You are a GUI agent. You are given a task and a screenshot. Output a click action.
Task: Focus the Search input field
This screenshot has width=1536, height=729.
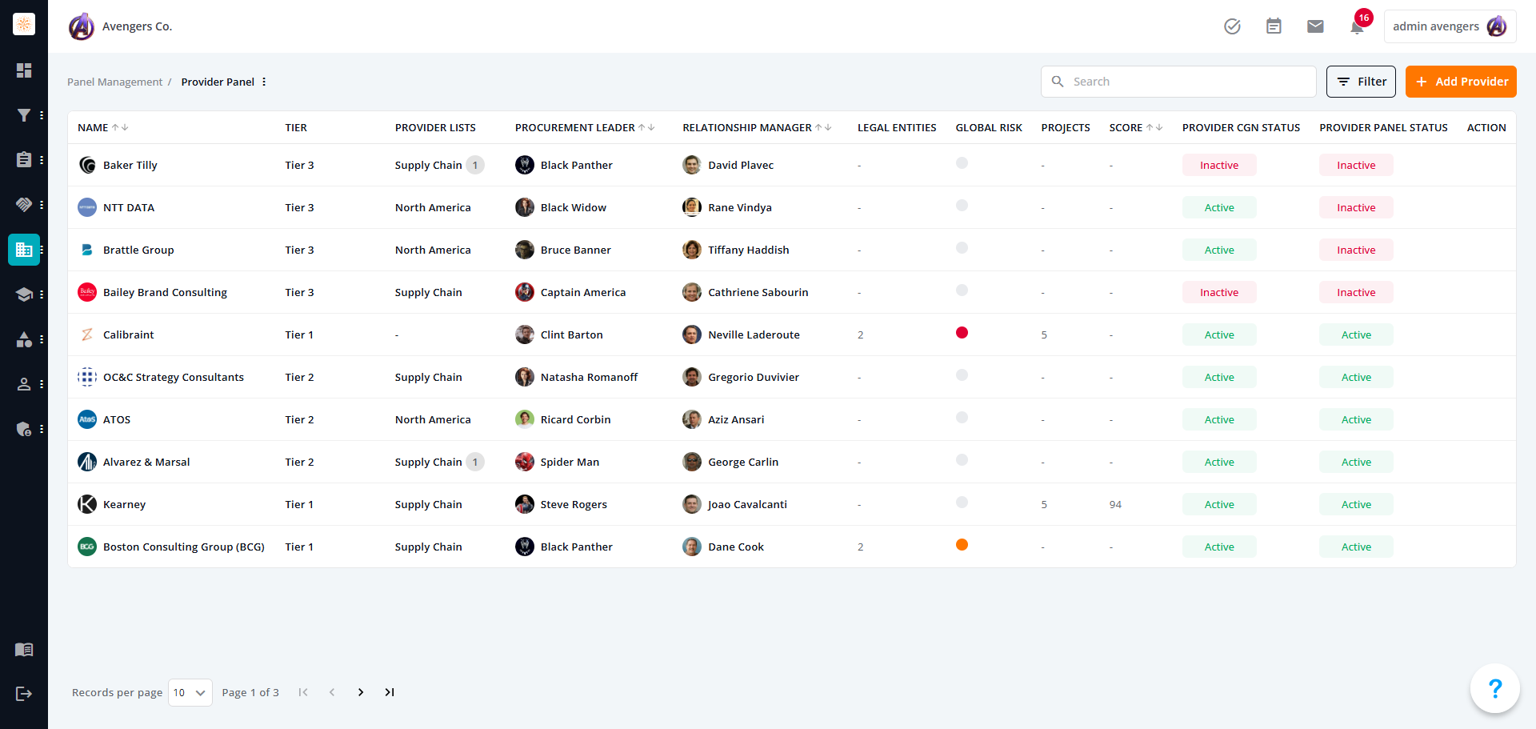[x=1178, y=82]
